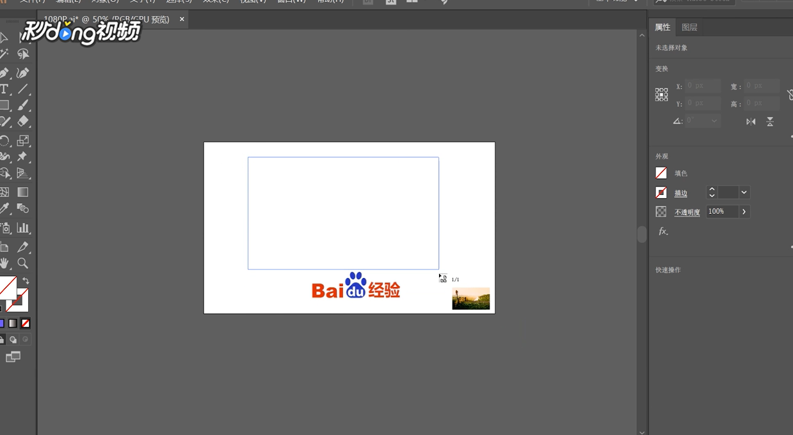Viewport: 793px width, 435px height.
Task: Select the Paintbrush tool
Action: pyautogui.click(x=23, y=105)
